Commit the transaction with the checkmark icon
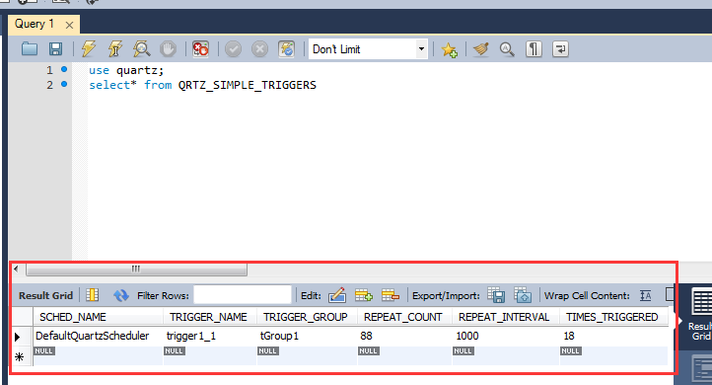 [x=233, y=48]
